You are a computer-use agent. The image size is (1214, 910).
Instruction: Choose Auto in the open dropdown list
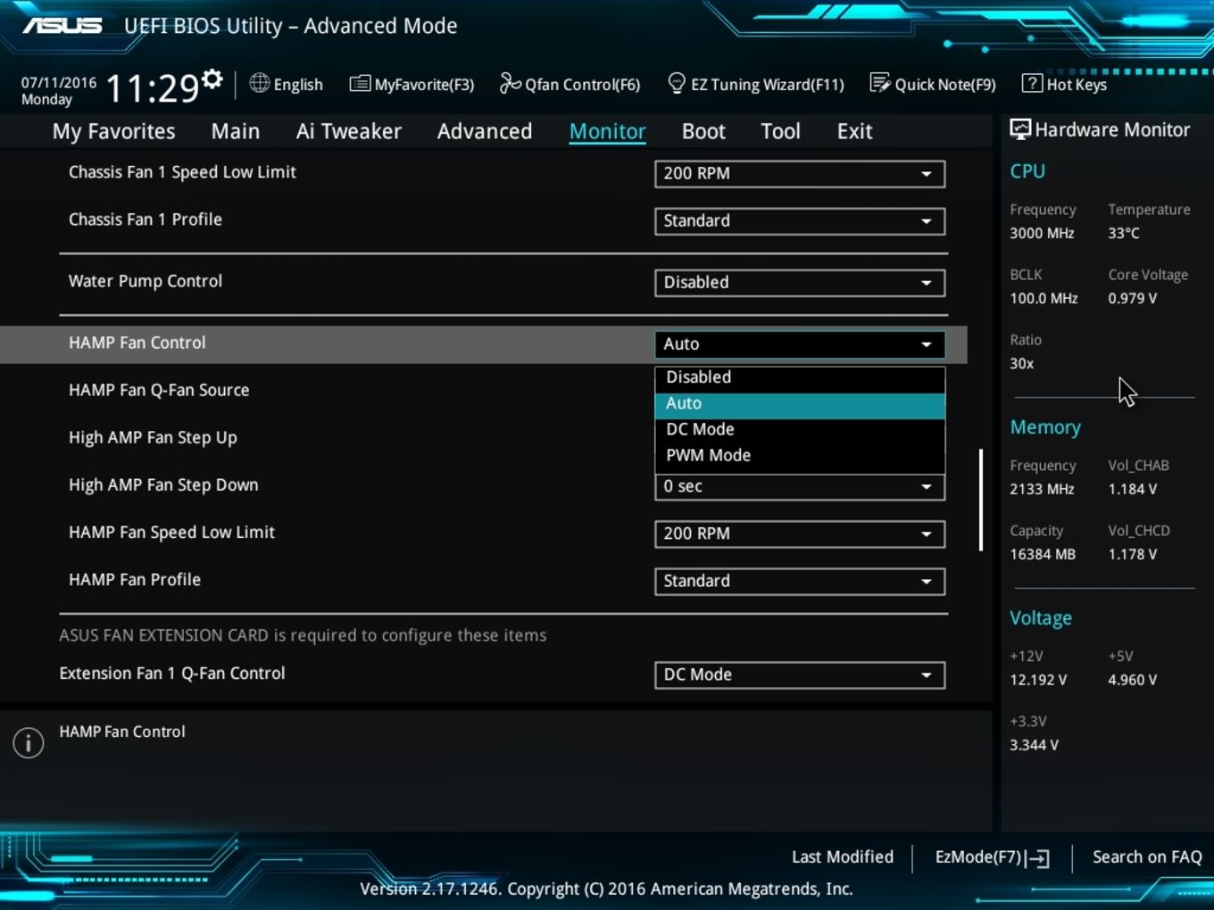[x=800, y=404]
